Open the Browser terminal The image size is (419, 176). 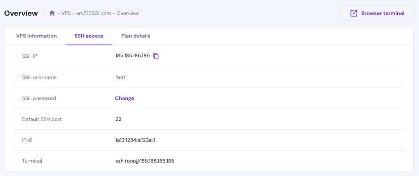click(377, 13)
